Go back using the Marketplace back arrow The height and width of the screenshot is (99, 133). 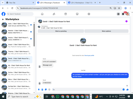[x=3, y=19]
